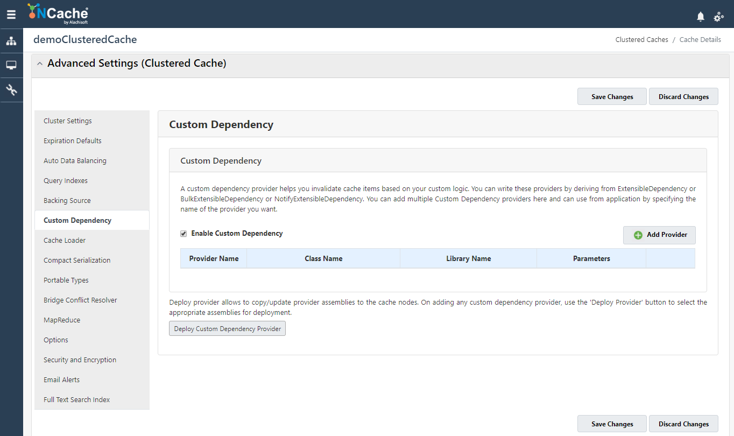The height and width of the screenshot is (436, 734).
Task: Click the Cache Details breadcrumb
Action: (700, 40)
